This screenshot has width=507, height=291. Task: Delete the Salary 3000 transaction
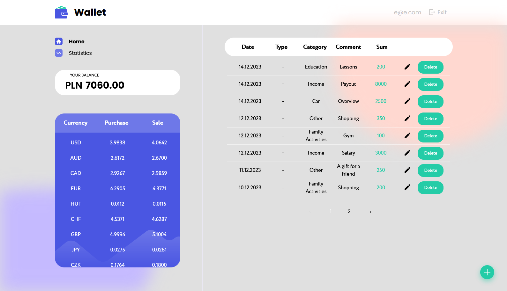[x=430, y=153]
